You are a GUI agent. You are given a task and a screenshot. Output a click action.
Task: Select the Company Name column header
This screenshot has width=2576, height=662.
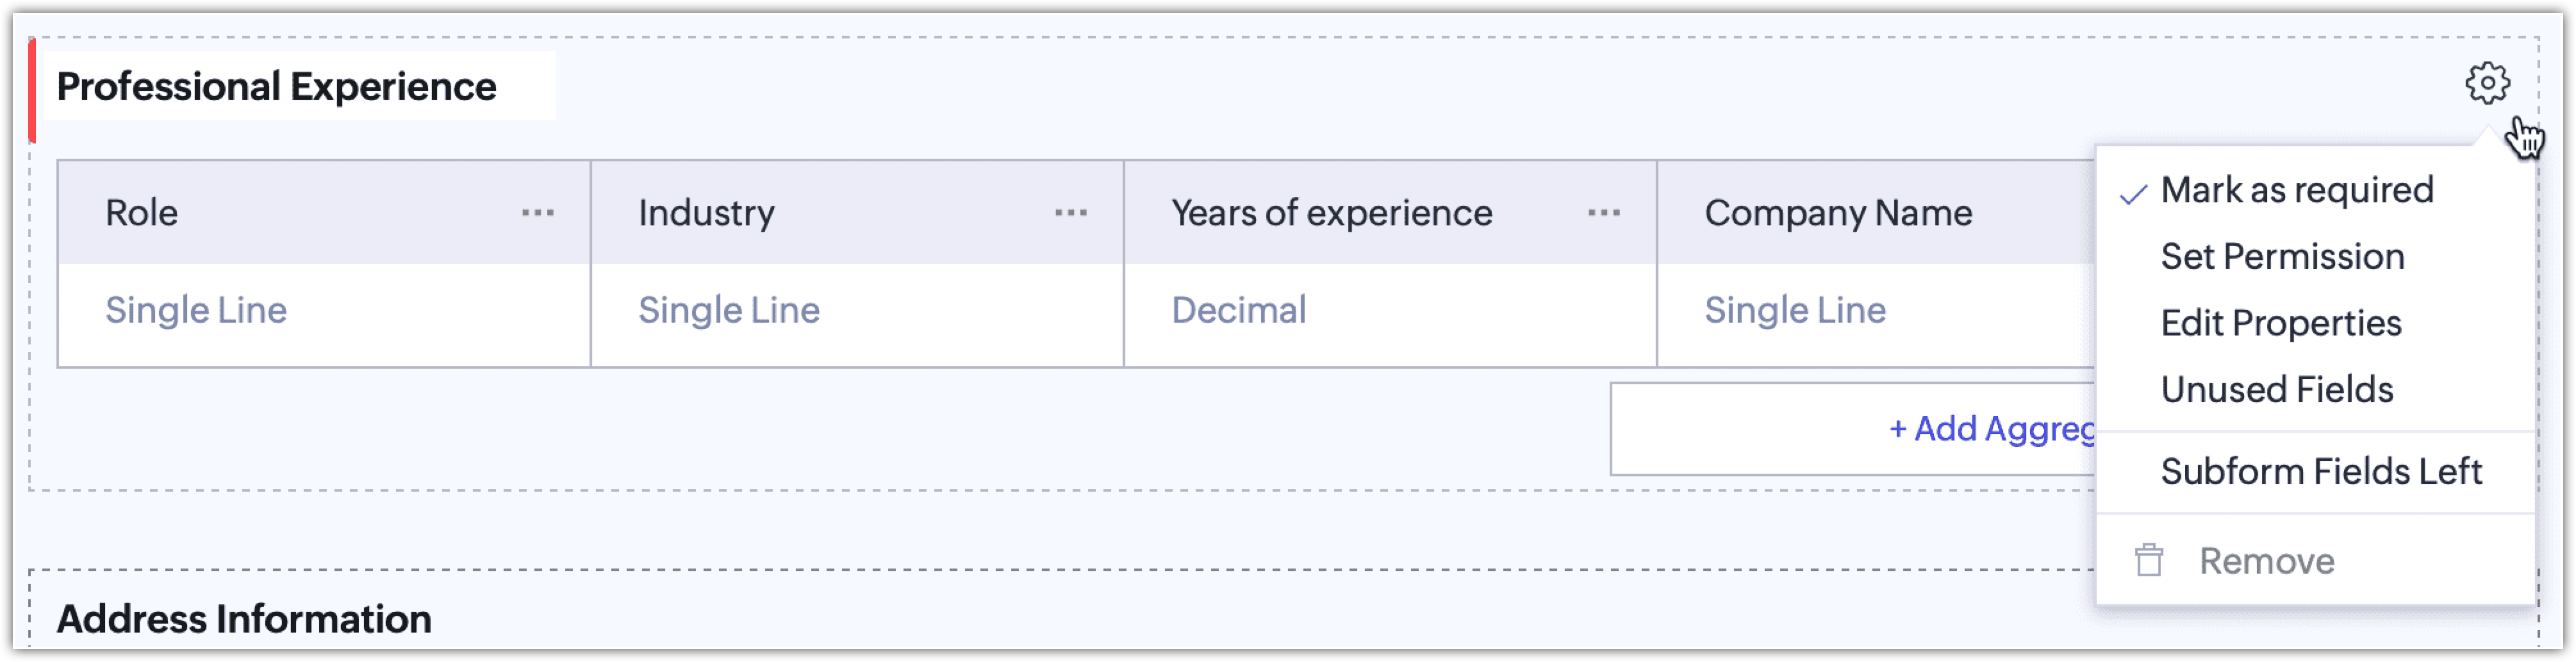pyautogui.click(x=1838, y=213)
